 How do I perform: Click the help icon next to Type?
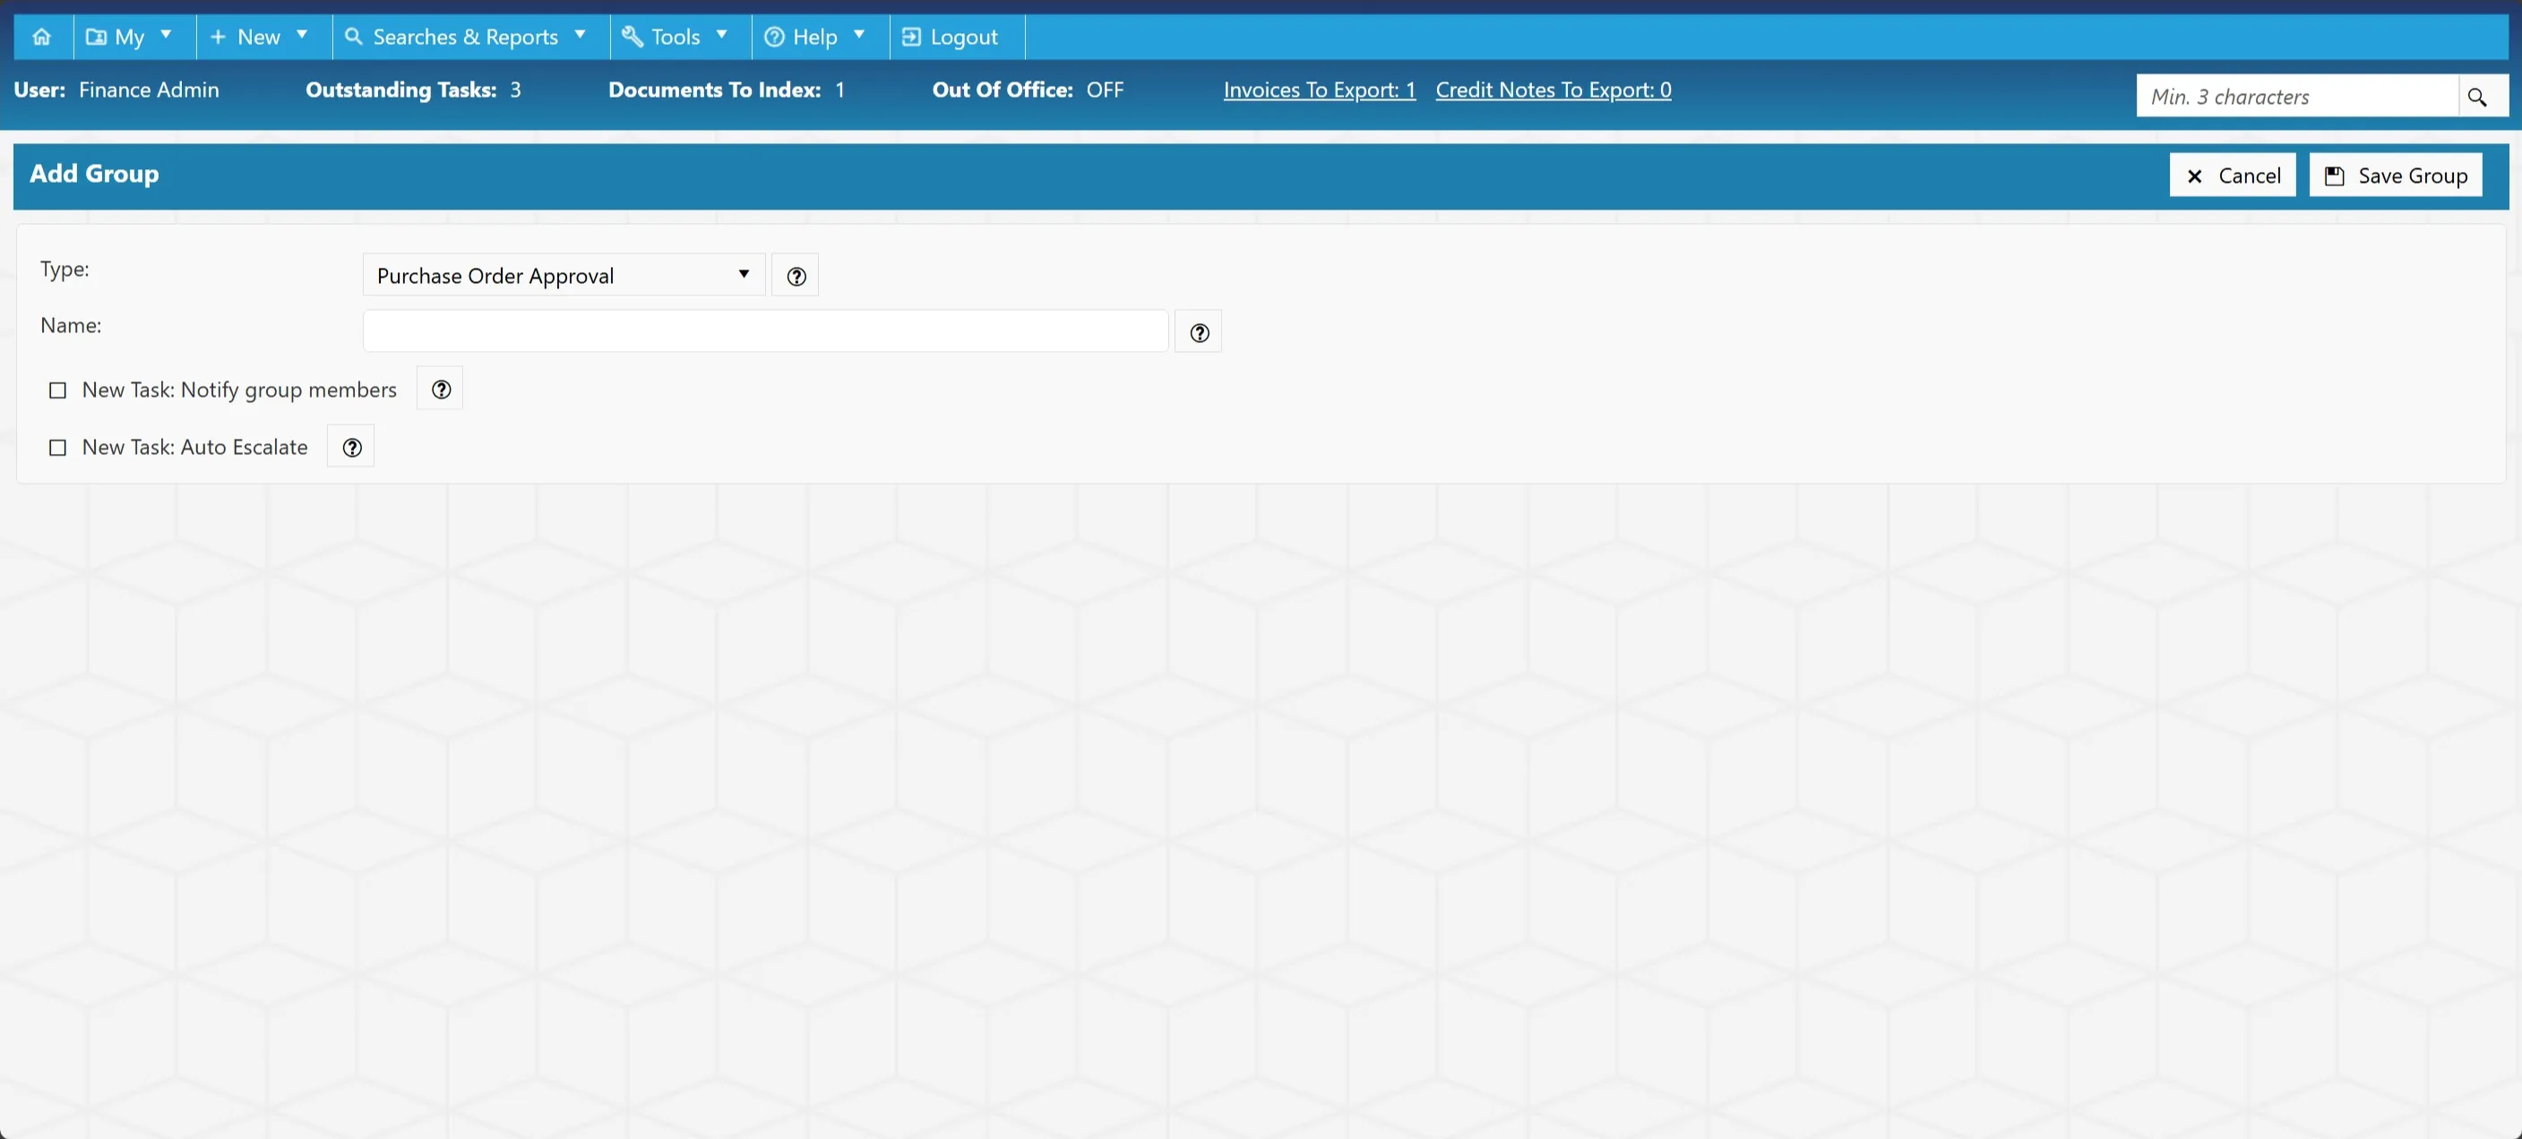pos(796,276)
